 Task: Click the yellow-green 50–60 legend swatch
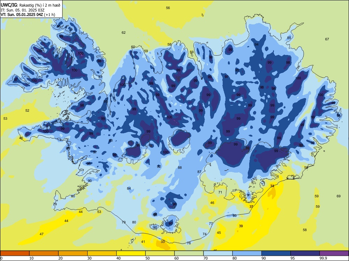coord(160,253)
